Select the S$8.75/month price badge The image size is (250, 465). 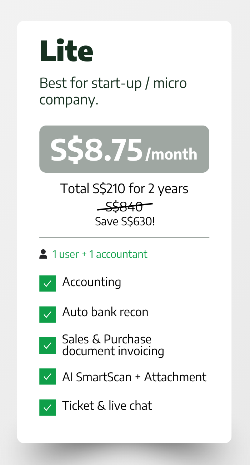pos(124,149)
